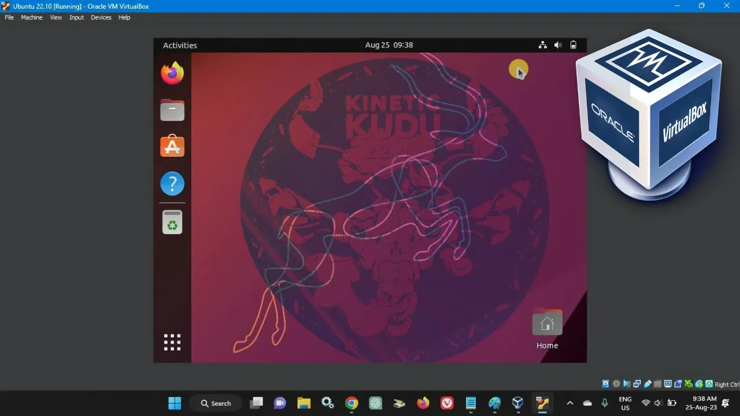Open File Explorer from the taskbar
This screenshot has height=416, width=740.
click(304, 403)
